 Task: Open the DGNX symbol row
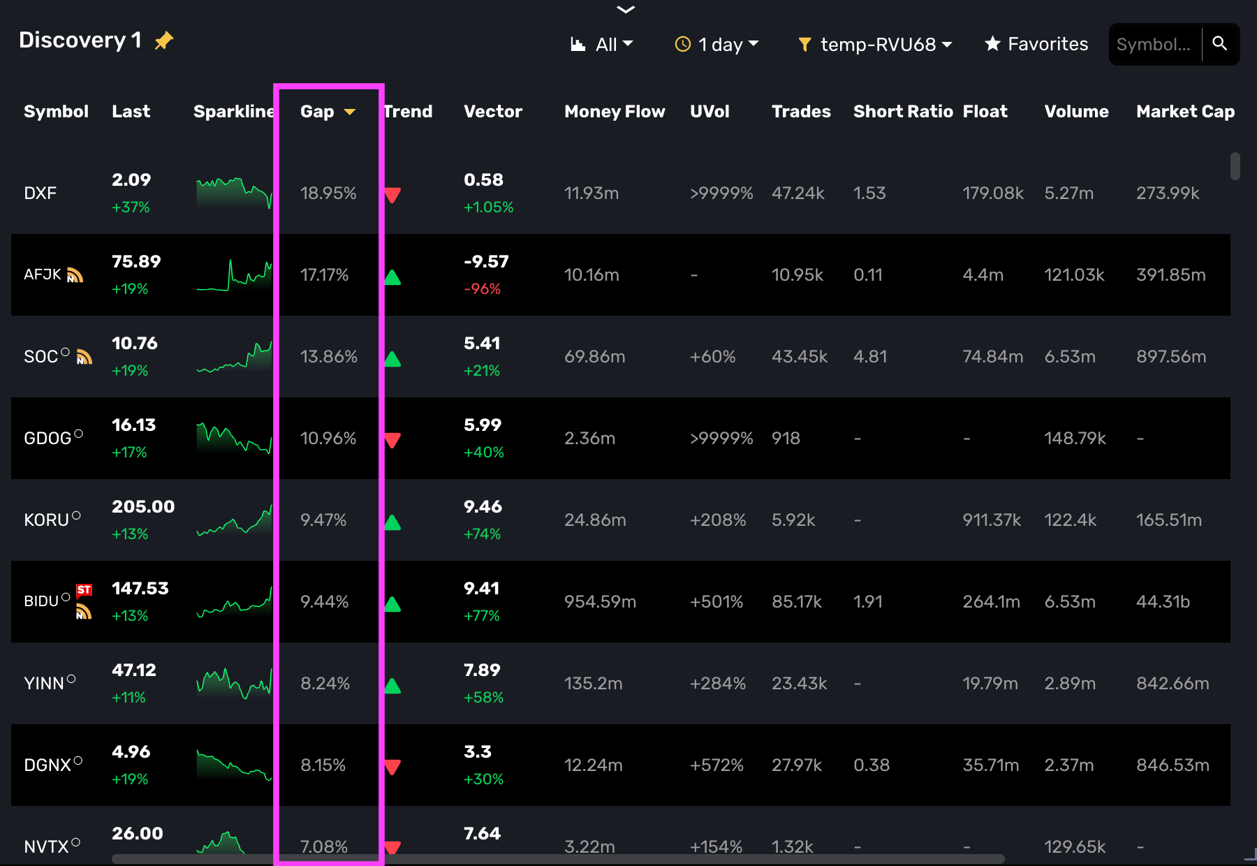click(x=47, y=765)
